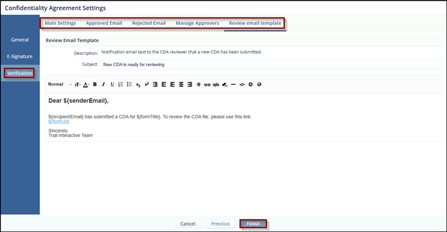Go to the E-Signature section
Screen dimensions: 447x232
coord(20,56)
